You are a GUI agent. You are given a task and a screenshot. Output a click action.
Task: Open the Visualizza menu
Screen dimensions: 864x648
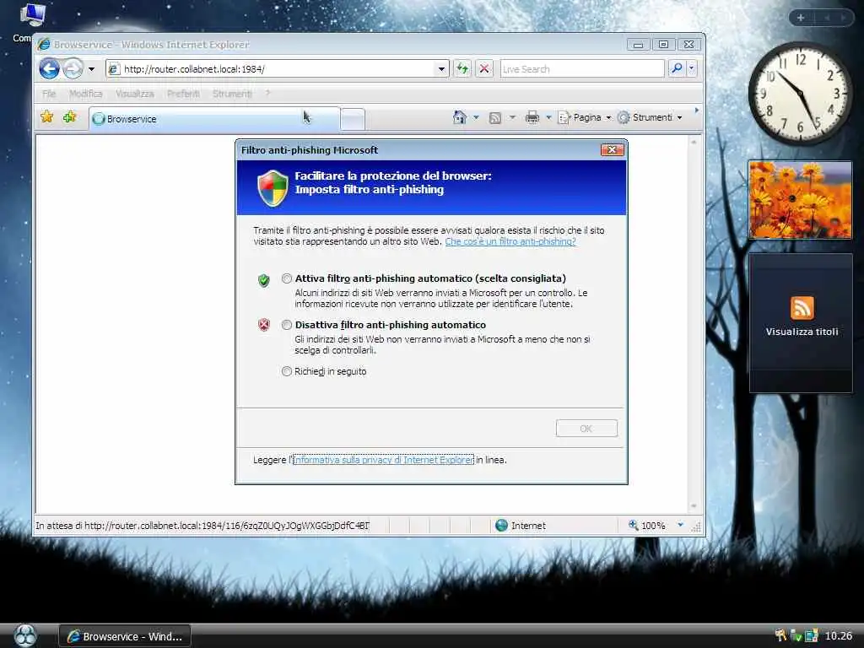[135, 94]
